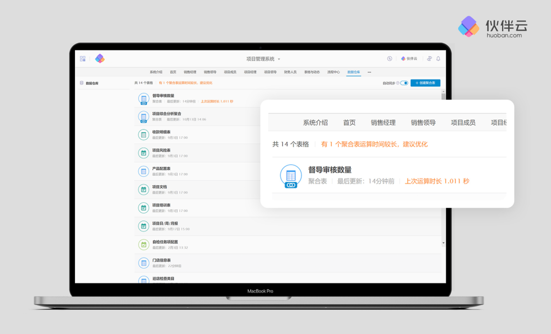Screen dimensions: 551x334
Task: Click the scrollbar down arrow
Action: (x=444, y=243)
